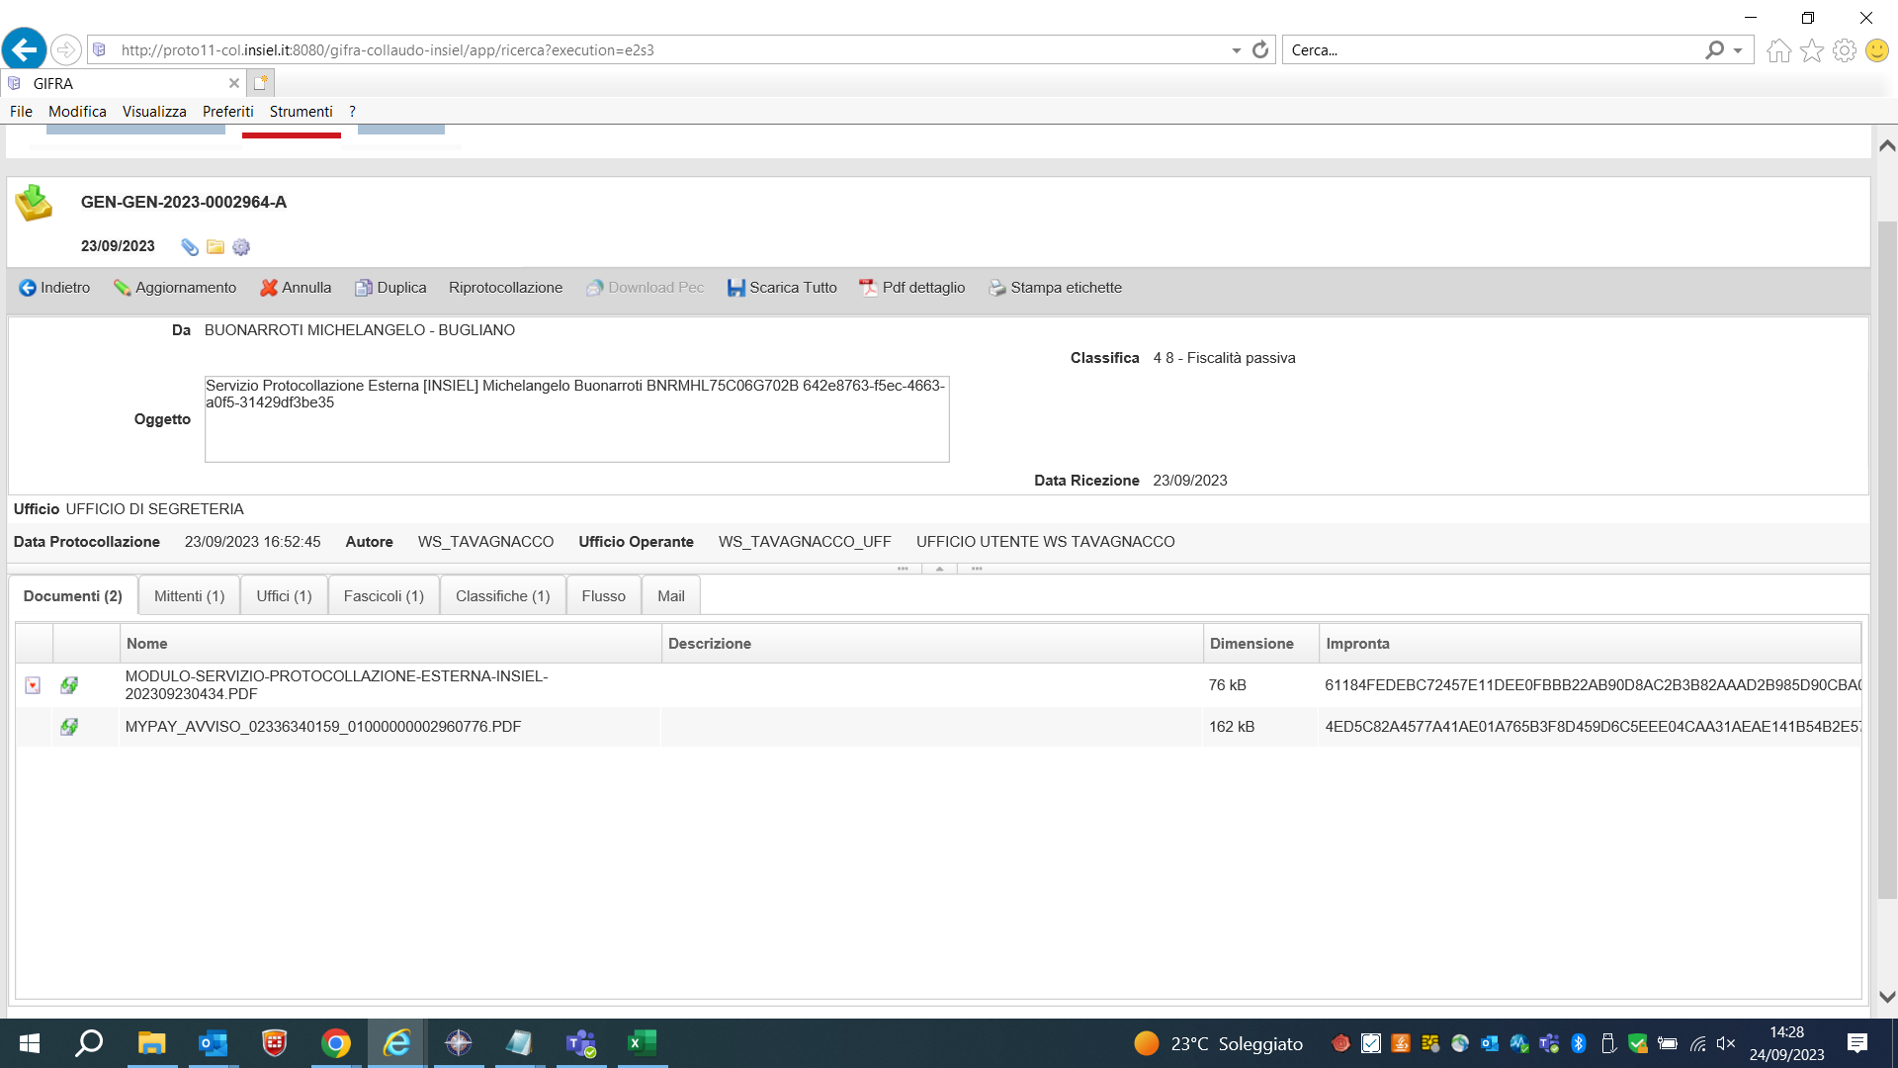Collapse the detail panel with the splitter arrow
Image resolution: width=1898 pixels, height=1068 pixels.
939,569
